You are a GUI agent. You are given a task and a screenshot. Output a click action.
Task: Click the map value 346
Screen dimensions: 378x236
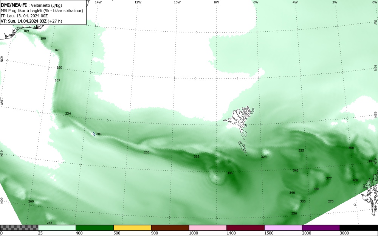coord(295,170)
